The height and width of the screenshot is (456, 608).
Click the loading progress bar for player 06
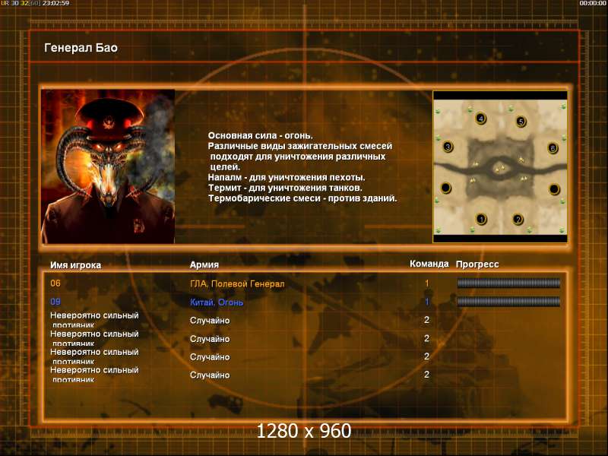coord(508,283)
